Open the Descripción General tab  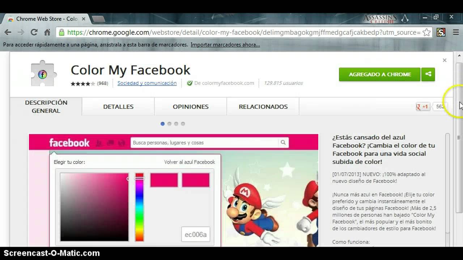tap(46, 107)
